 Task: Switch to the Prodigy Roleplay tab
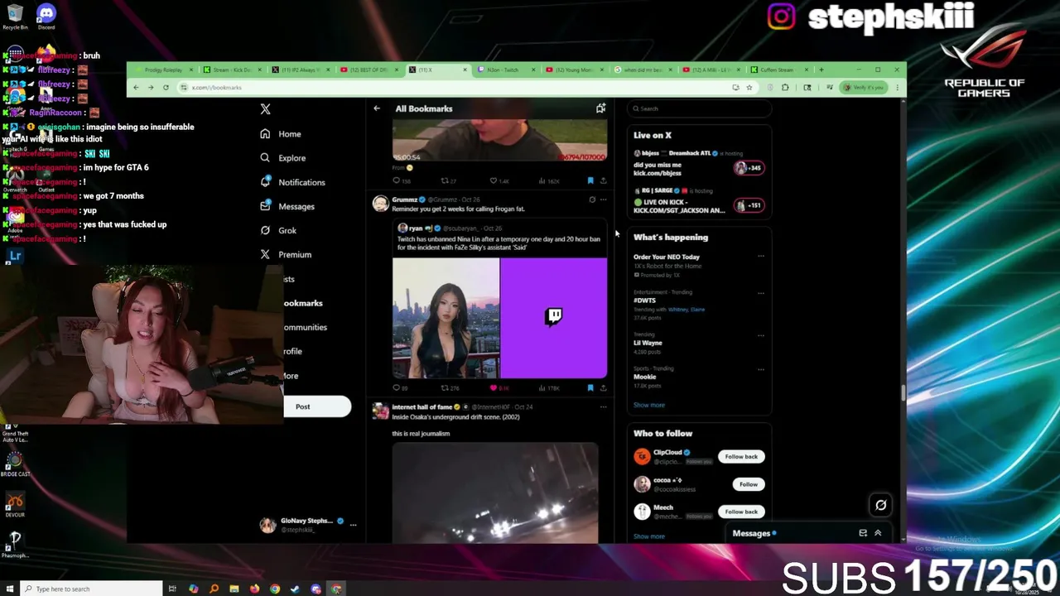tap(162, 70)
